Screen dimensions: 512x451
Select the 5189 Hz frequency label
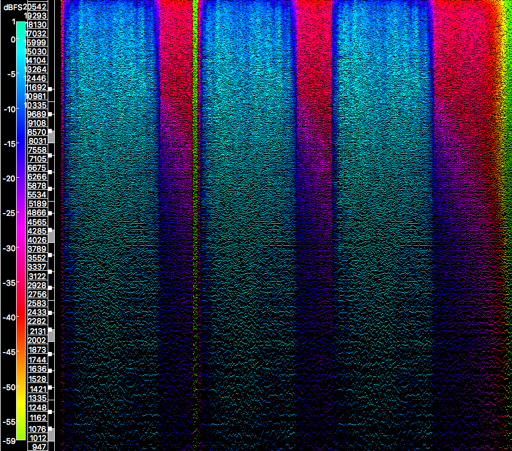pos(37,203)
